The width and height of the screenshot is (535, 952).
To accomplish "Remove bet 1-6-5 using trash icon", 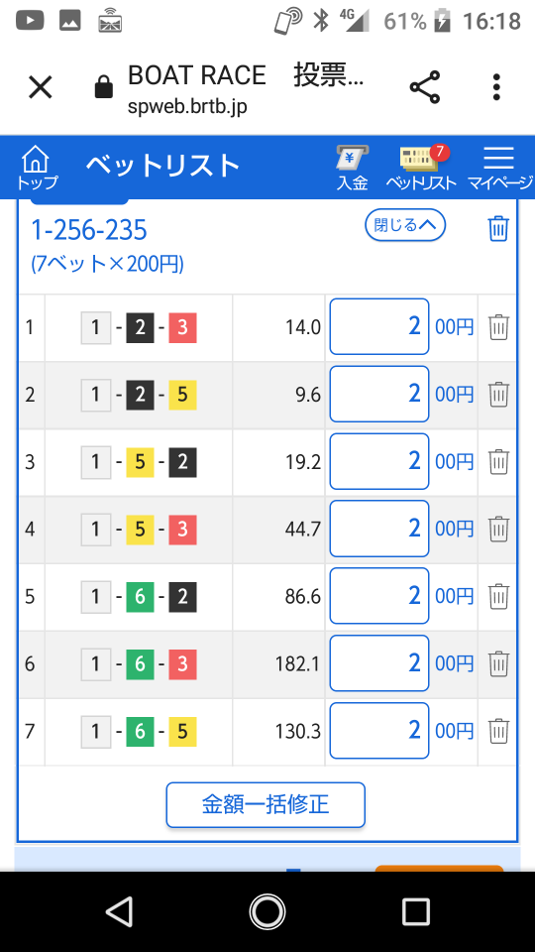I will [x=498, y=731].
